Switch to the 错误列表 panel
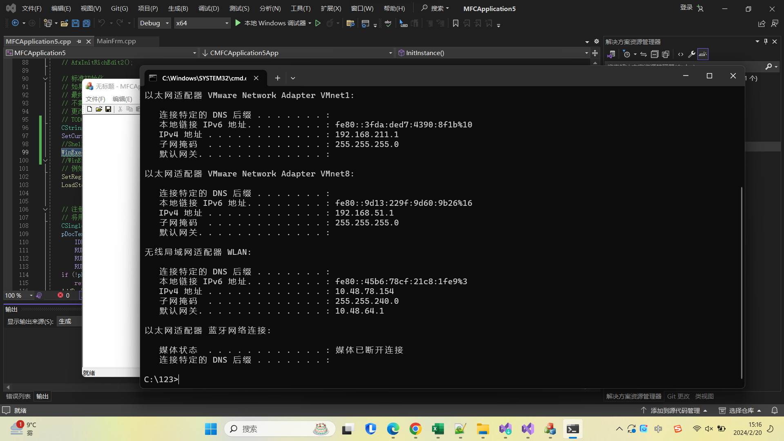The image size is (784, 441). point(18,396)
